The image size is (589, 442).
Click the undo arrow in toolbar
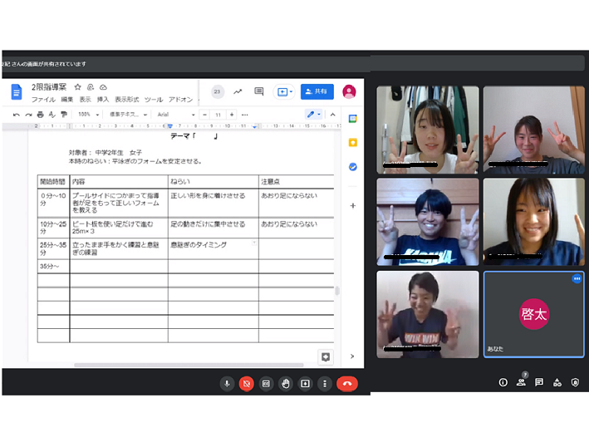17,114
